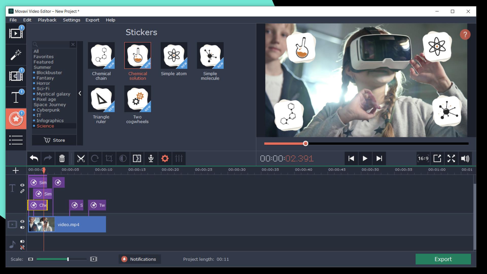
Task: Open clip properties with the gear icon
Action: (x=165, y=158)
